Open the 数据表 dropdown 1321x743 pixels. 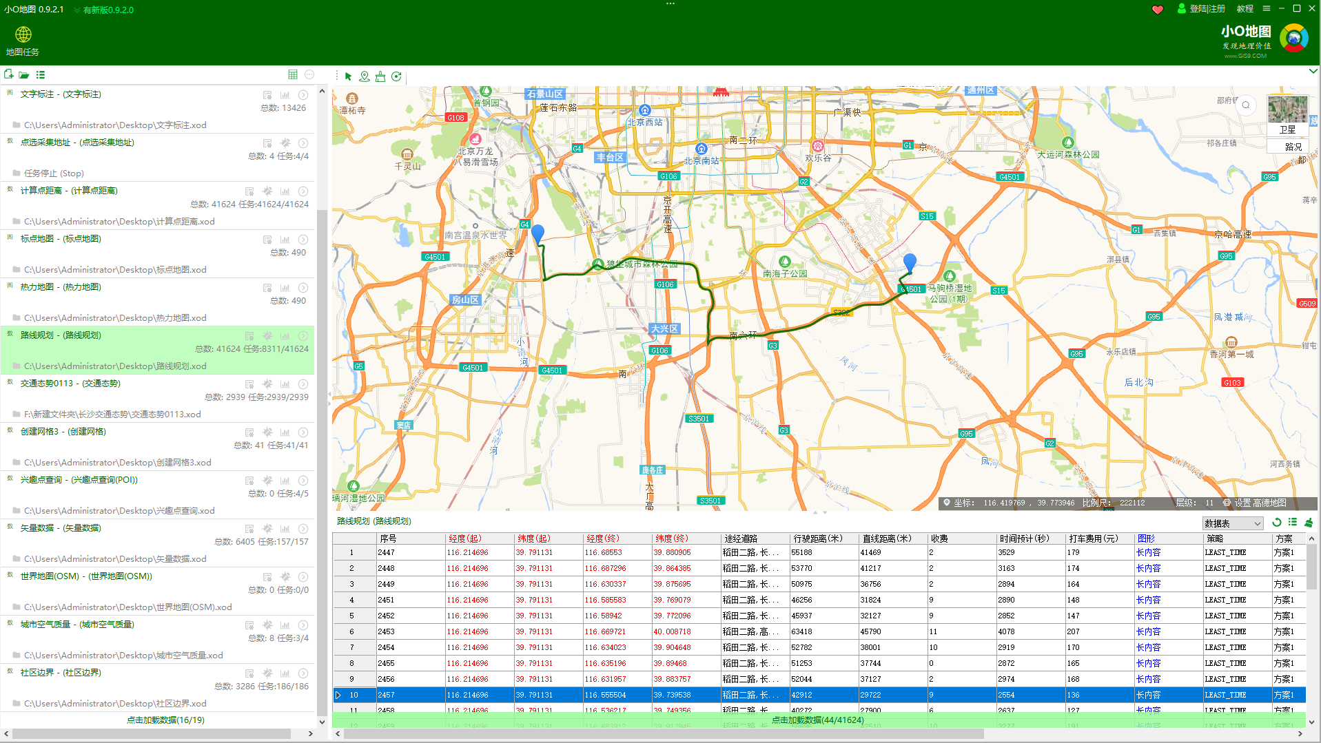click(1233, 524)
